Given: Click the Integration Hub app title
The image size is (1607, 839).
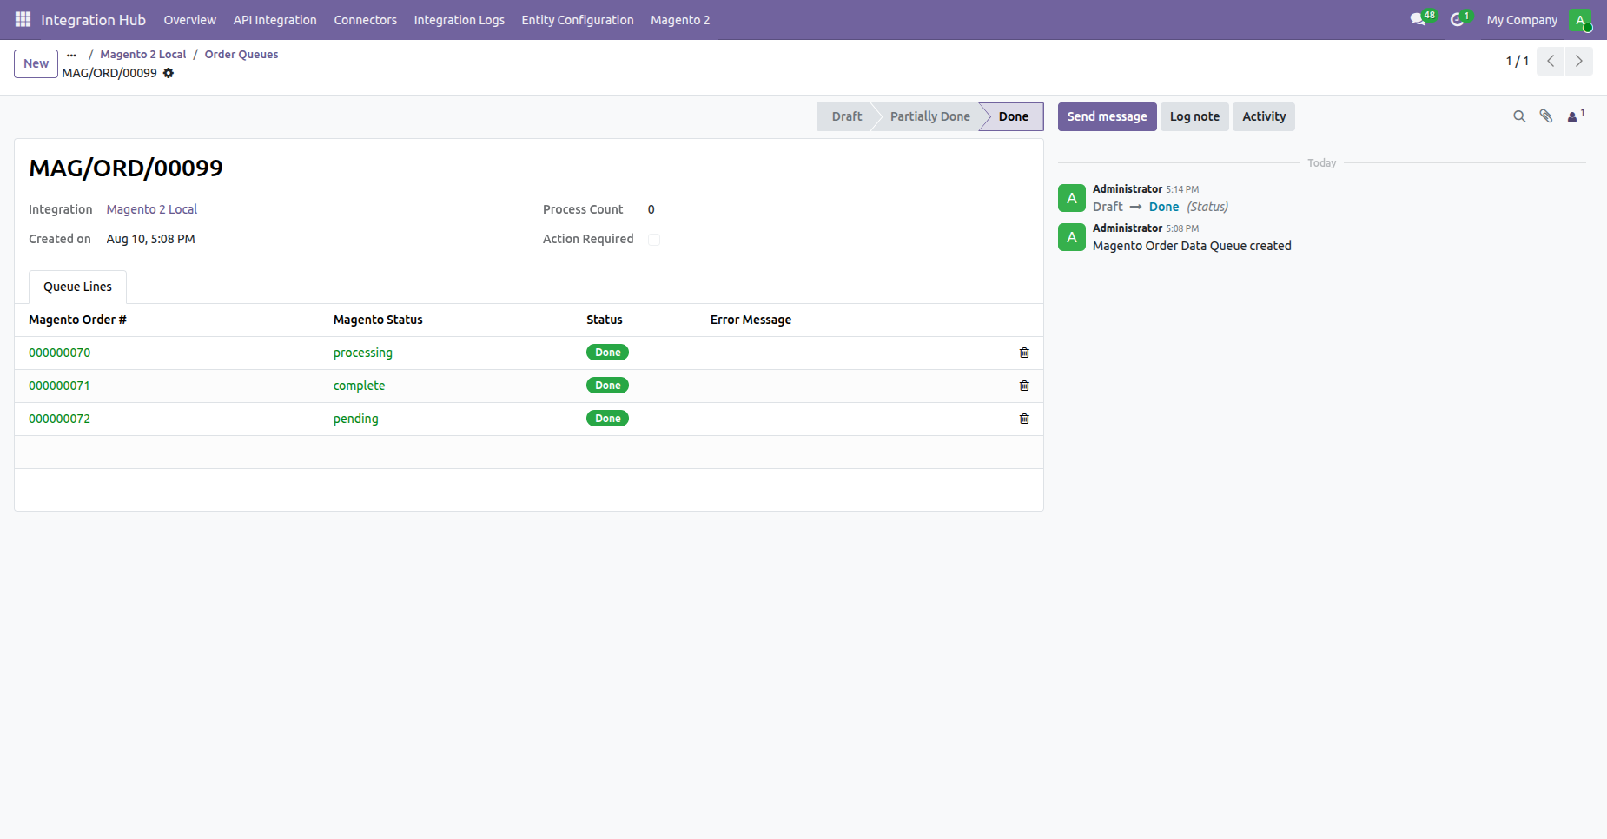Looking at the screenshot, I should [93, 19].
